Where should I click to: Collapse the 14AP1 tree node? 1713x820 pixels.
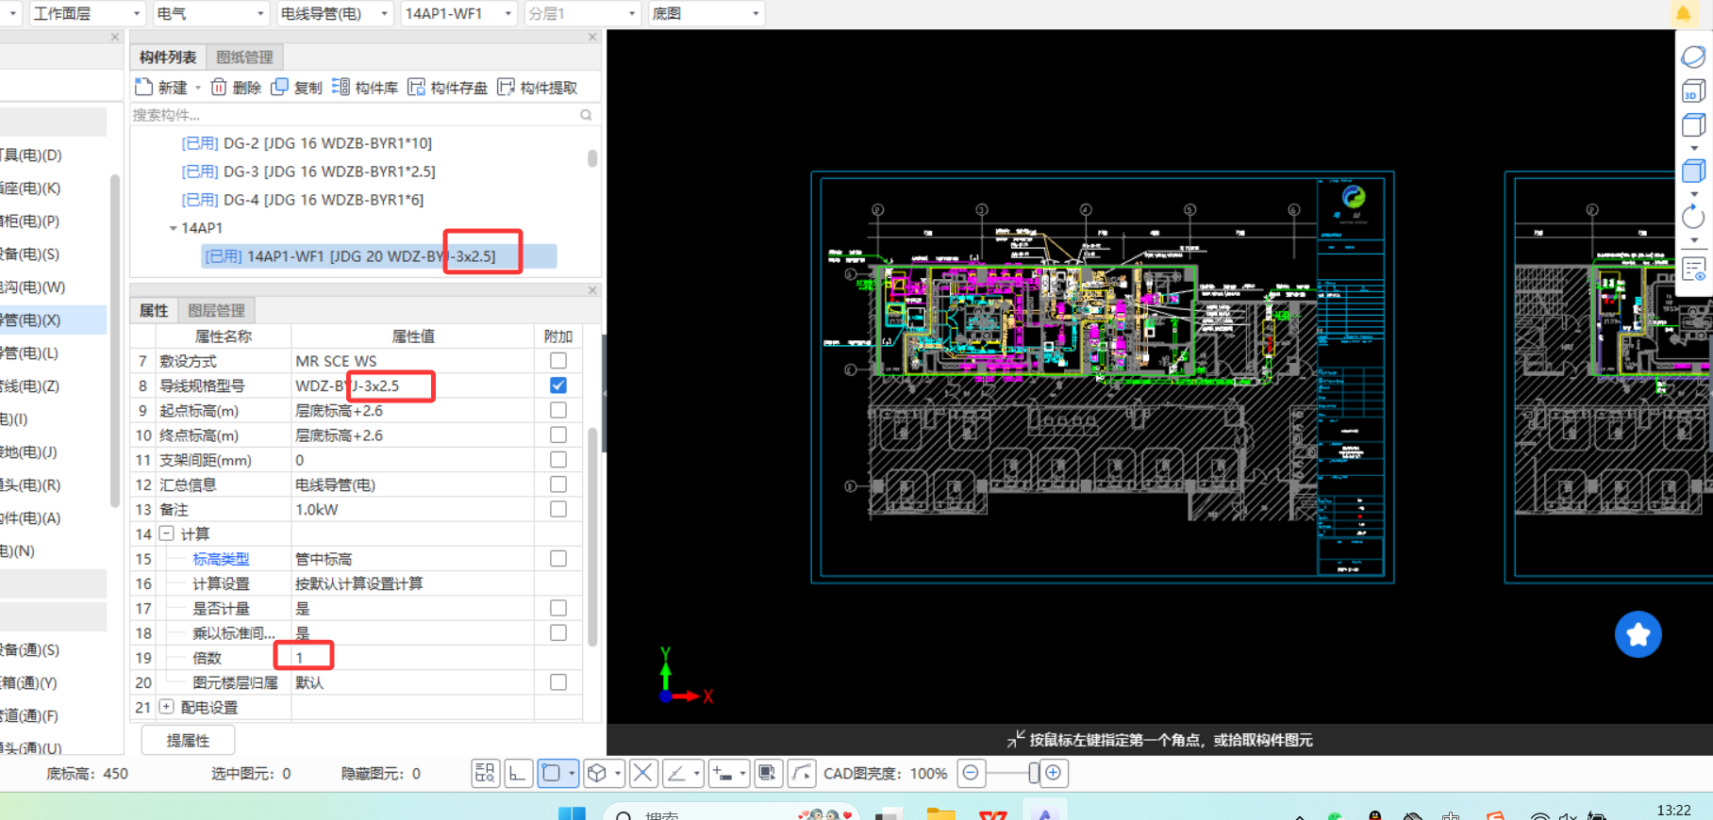(x=173, y=228)
